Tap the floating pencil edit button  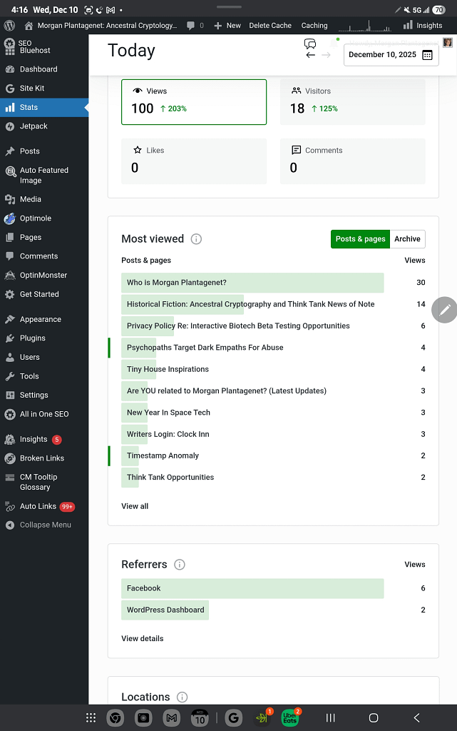pos(445,310)
